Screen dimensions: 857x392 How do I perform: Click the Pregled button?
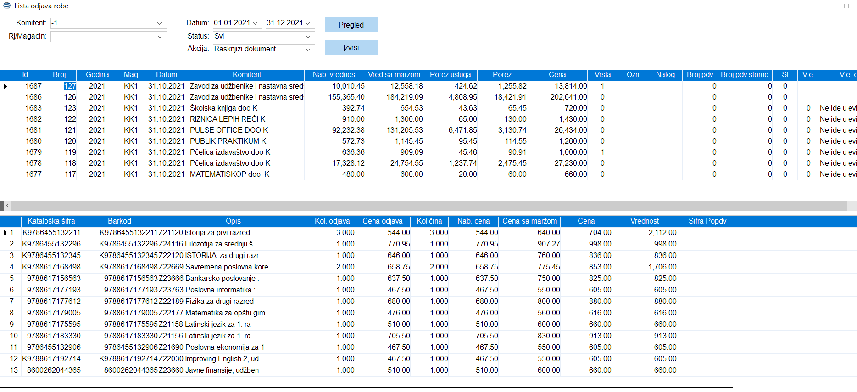coord(351,25)
